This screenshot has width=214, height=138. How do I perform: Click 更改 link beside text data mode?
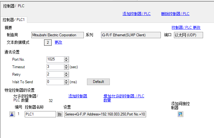[59, 42]
